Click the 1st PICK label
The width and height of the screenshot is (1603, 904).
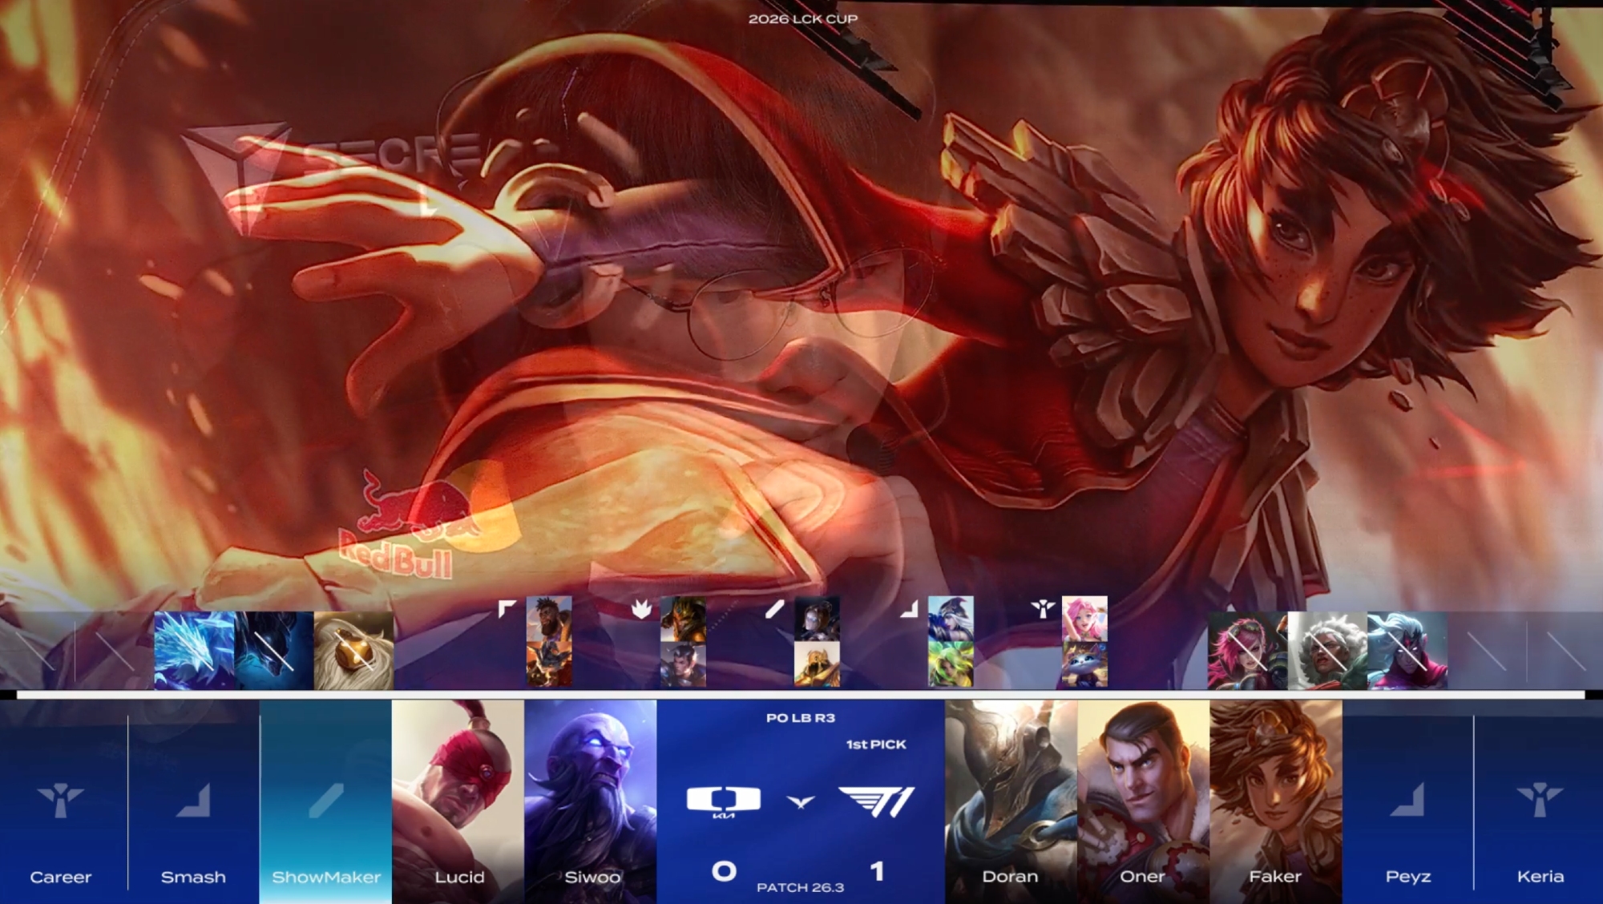pos(876,745)
